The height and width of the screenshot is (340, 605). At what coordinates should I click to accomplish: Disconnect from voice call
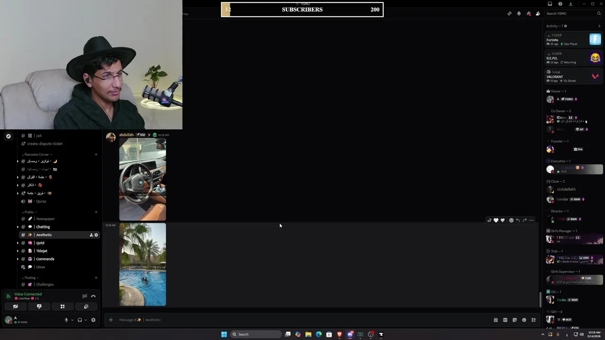(x=93, y=296)
